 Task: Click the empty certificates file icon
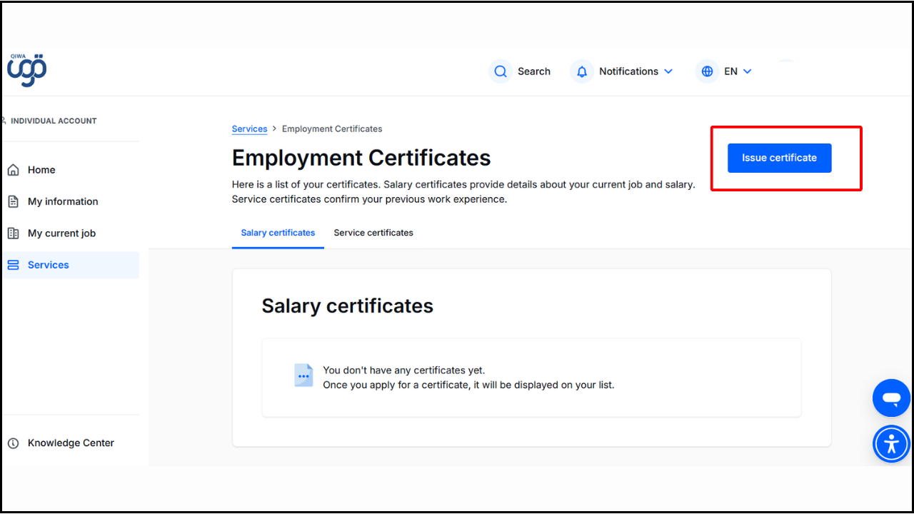coord(303,376)
